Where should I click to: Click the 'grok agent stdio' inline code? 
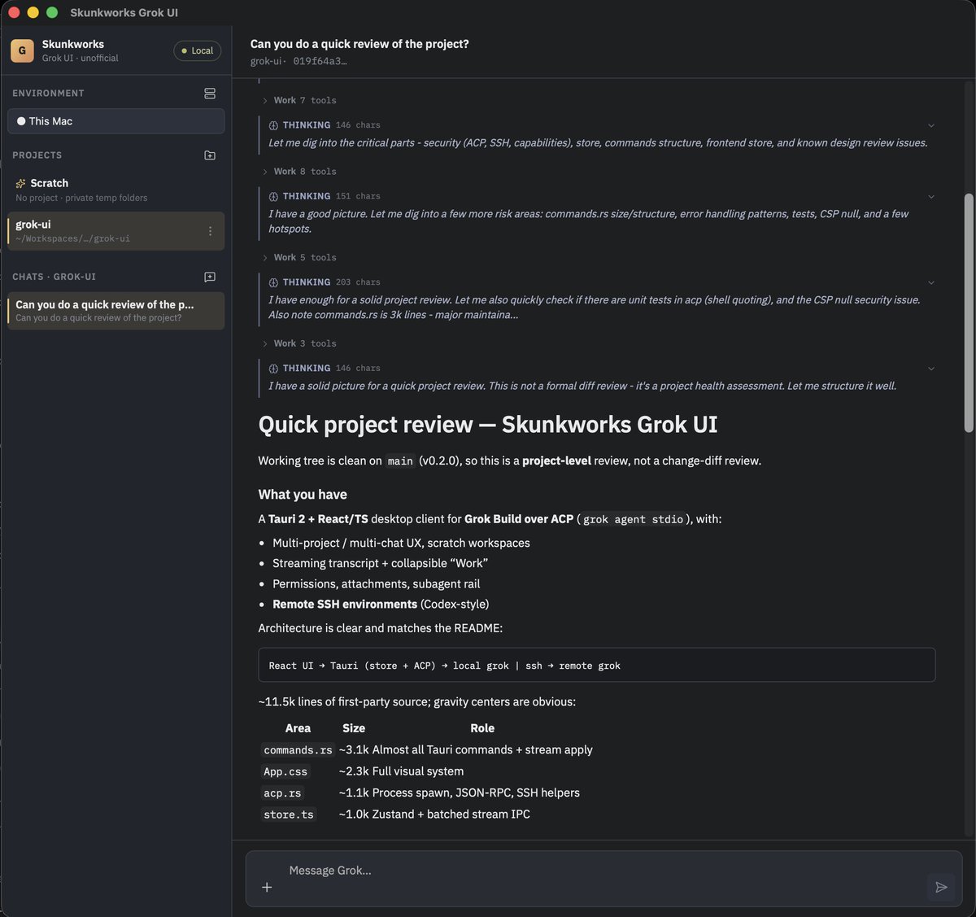(633, 519)
